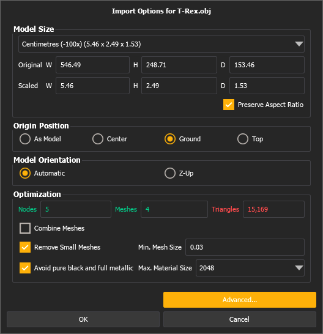The height and width of the screenshot is (334, 323).
Task: Choose the Center origin position
Action: click(98, 139)
